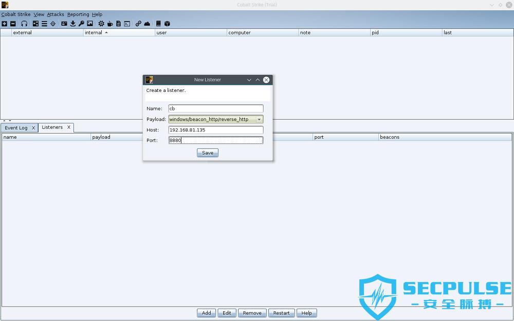Click the Help button below listeners table
514x321 pixels.
pyautogui.click(x=306, y=313)
